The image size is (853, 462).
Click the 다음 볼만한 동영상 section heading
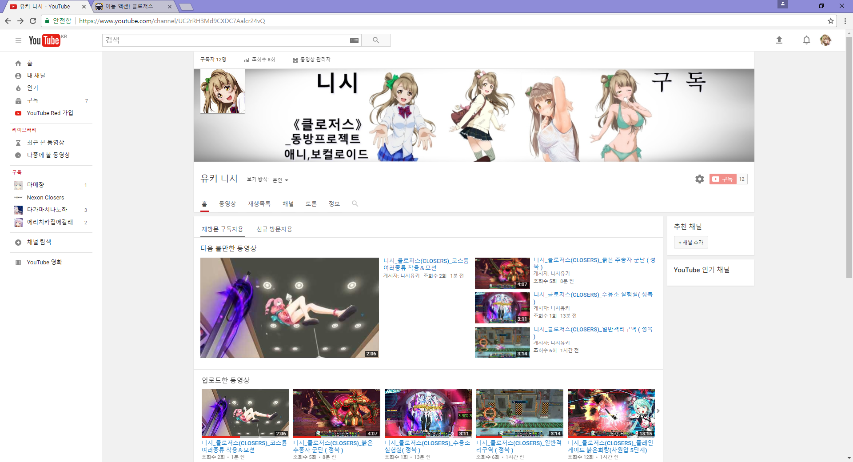click(228, 248)
